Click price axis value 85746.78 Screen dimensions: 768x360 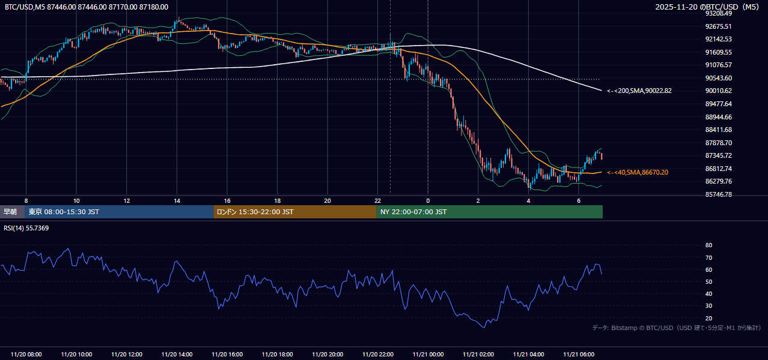click(718, 194)
